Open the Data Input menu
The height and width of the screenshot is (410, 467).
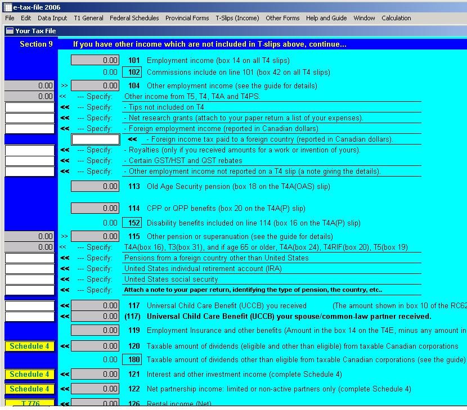click(52, 18)
